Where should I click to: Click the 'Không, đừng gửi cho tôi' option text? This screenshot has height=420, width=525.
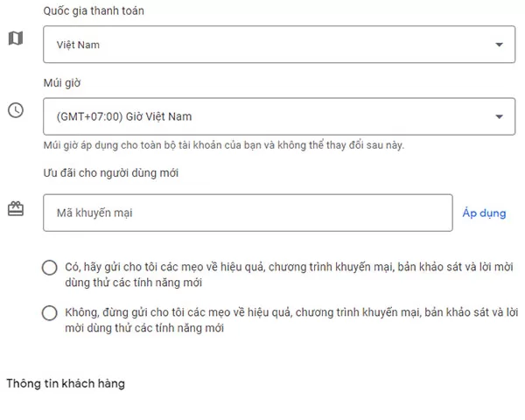click(x=291, y=320)
